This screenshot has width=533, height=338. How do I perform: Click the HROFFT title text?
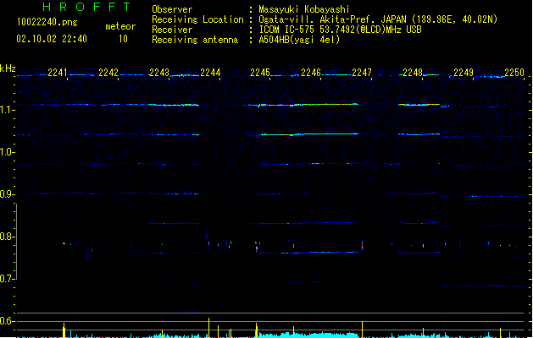click(86, 7)
